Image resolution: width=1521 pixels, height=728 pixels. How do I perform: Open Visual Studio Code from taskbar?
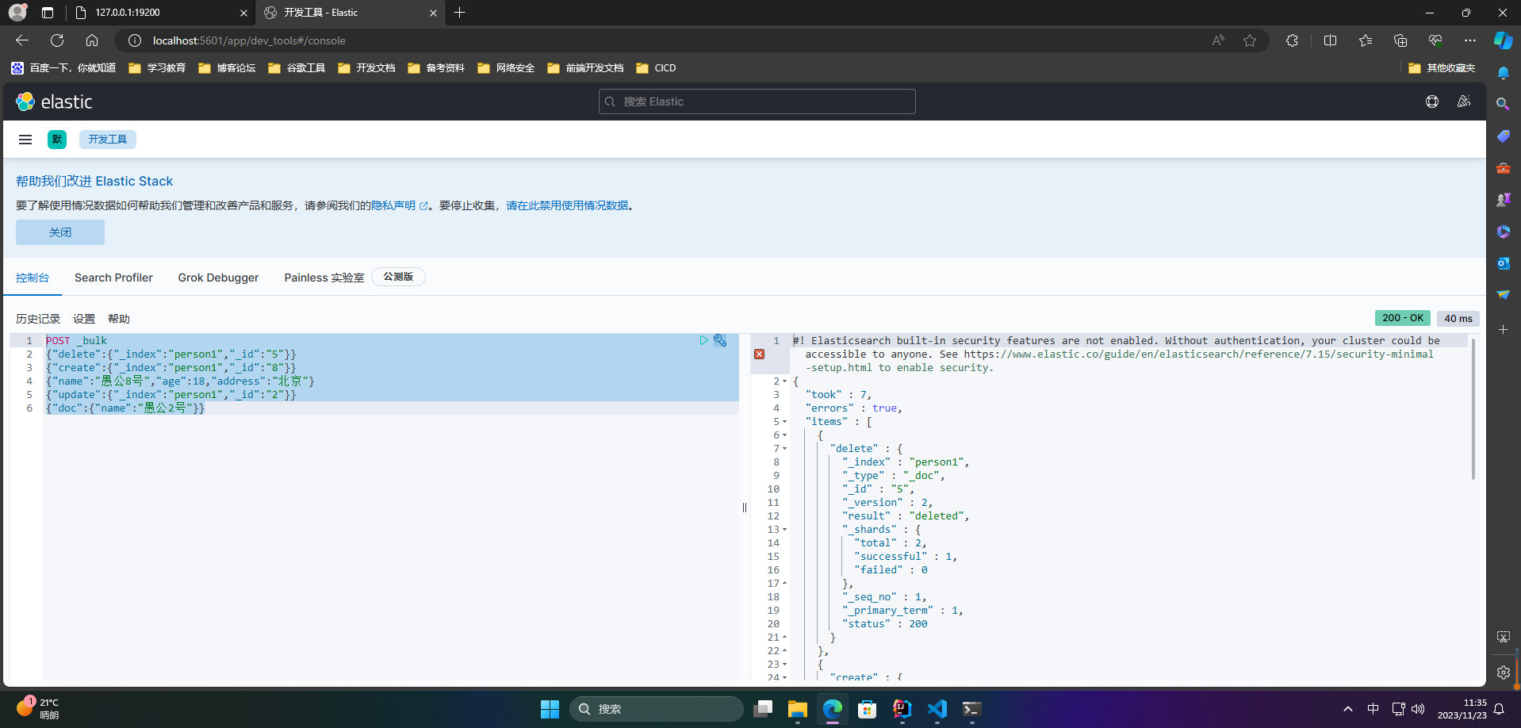tap(937, 709)
